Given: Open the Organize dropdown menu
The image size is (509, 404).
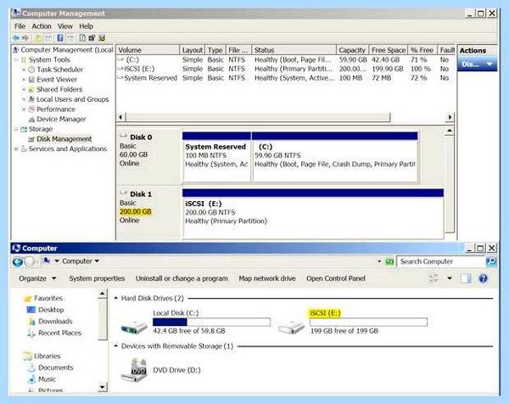Looking at the screenshot, I should click(37, 278).
